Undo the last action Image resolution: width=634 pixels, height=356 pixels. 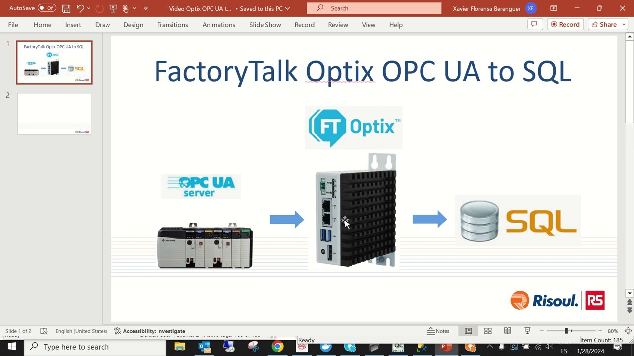point(80,8)
